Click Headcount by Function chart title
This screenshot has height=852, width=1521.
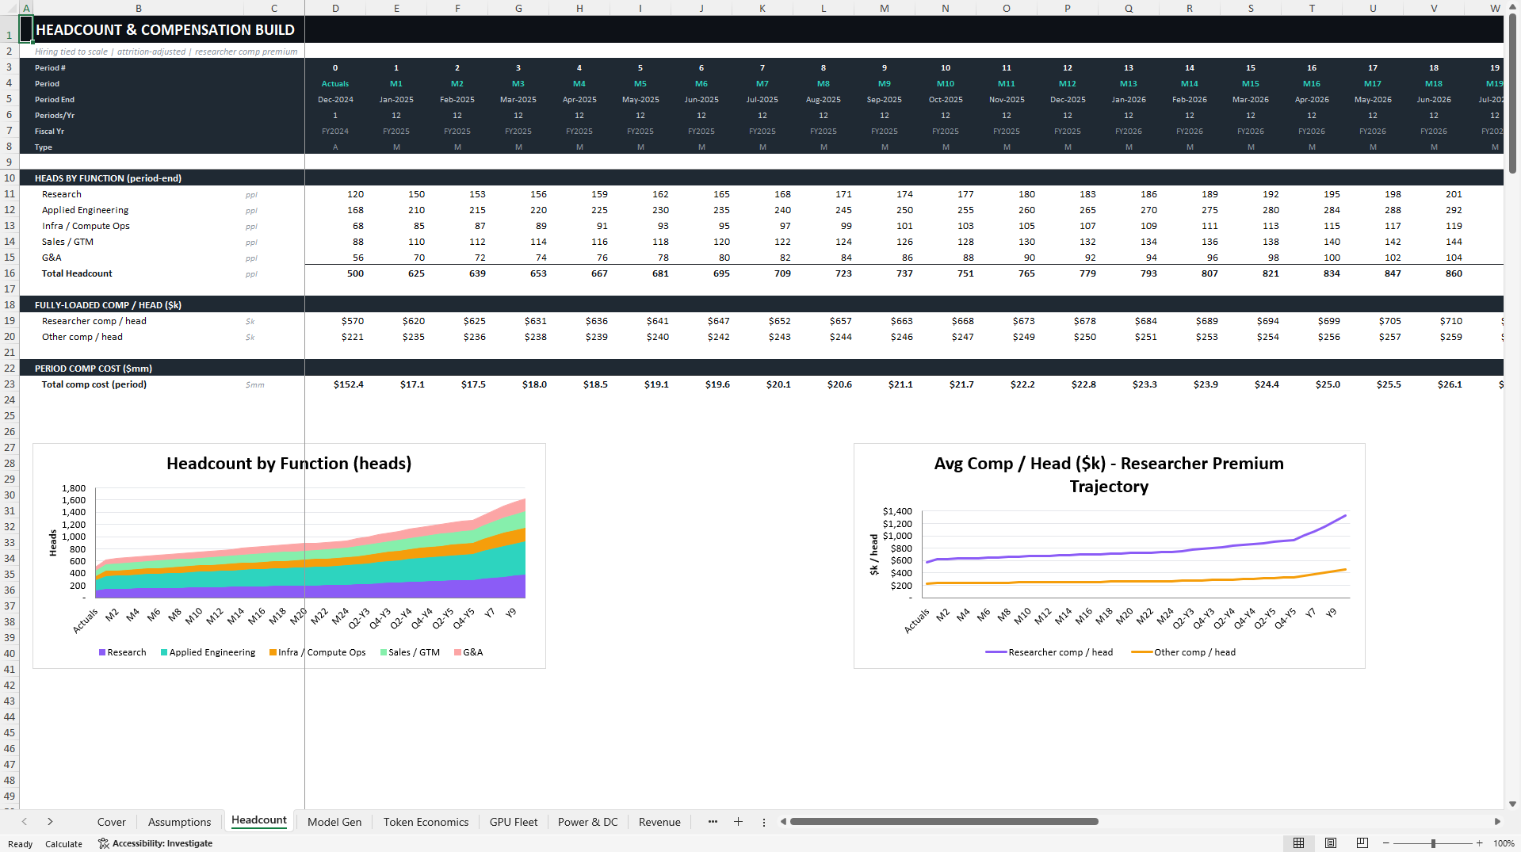289,464
